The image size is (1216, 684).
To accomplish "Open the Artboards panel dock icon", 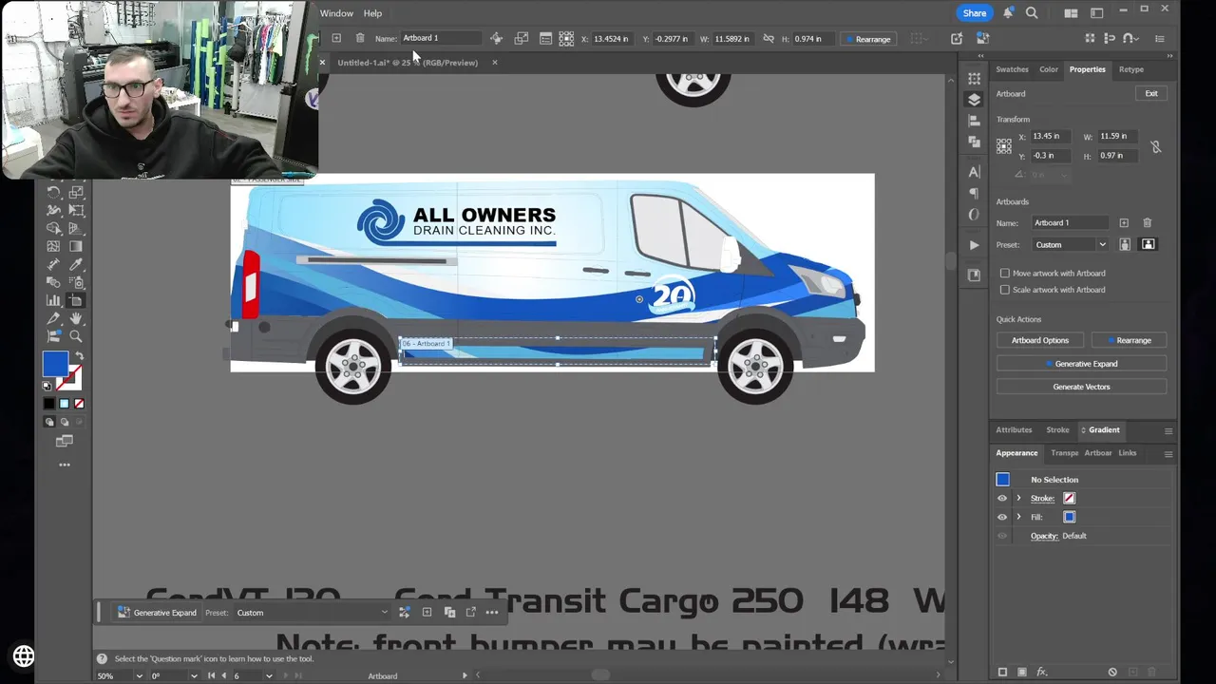I will 974,275.
